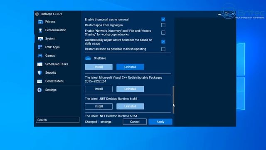The width and height of the screenshot is (266, 150).
Task: Click the Cancel button
Action: [x=135, y=122]
